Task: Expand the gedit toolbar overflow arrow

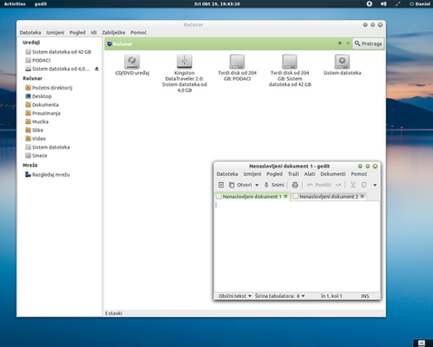Action: tap(375, 185)
